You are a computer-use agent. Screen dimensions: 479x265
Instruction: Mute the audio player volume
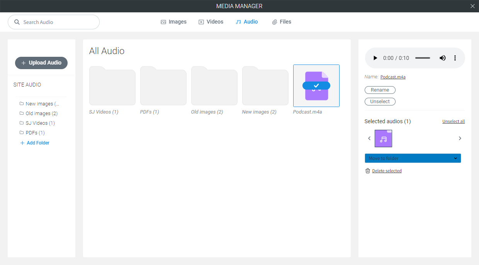click(x=443, y=58)
